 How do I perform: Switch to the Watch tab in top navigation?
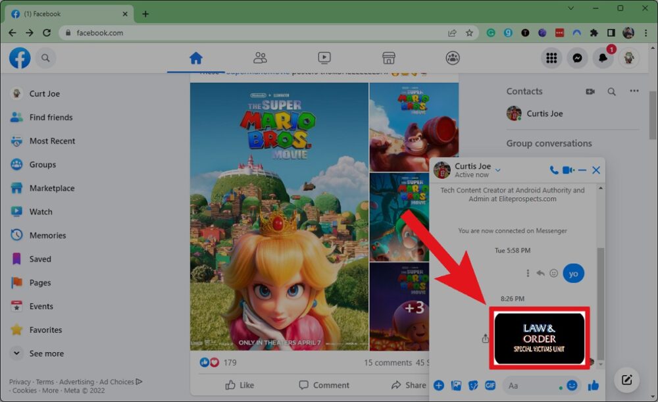click(x=323, y=58)
